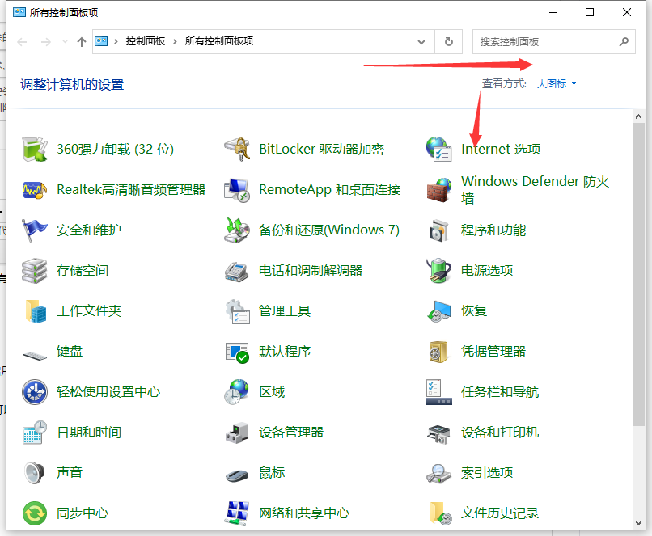Click the 控制面板 breadcrumb segment
The width and height of the screenshot is (652, 536).
pos(146,41)
